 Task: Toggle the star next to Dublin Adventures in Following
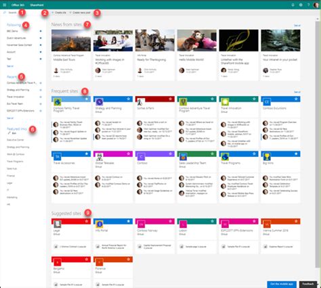coord(41,38)
